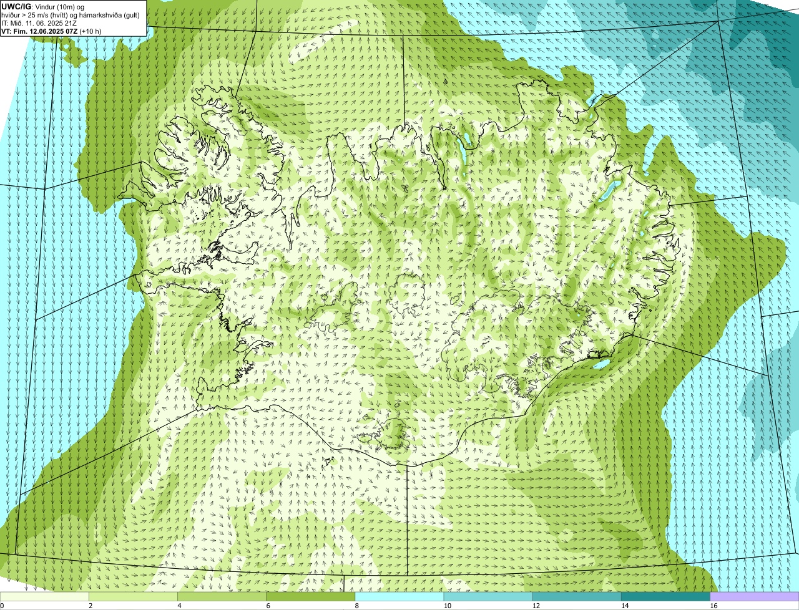Click the pale yellow 0–2 m/s legend swatch
799x610 pixels.
[44, 596]
